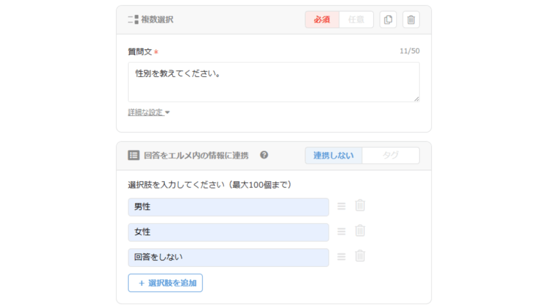Image resolution: width=546 pixels, height=307 pixels.
Task: Select 連携しない linkage option
Action: (x=333, y=156)
